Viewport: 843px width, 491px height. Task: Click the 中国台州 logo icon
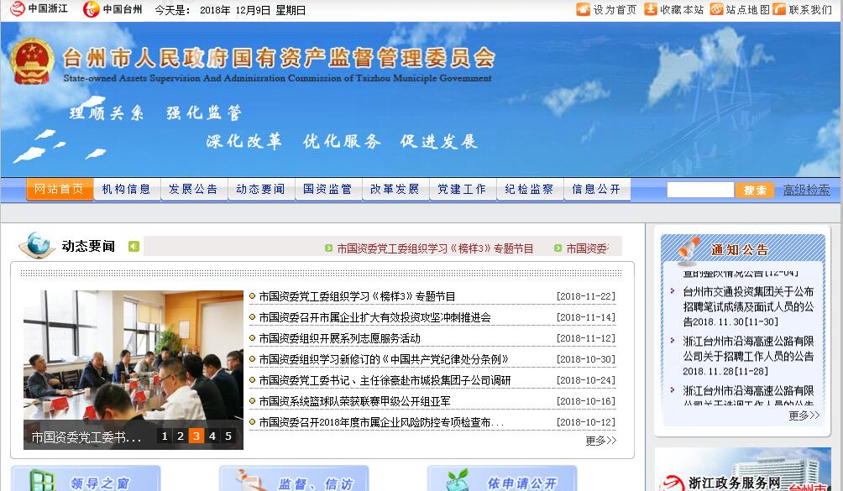(91, 9)
